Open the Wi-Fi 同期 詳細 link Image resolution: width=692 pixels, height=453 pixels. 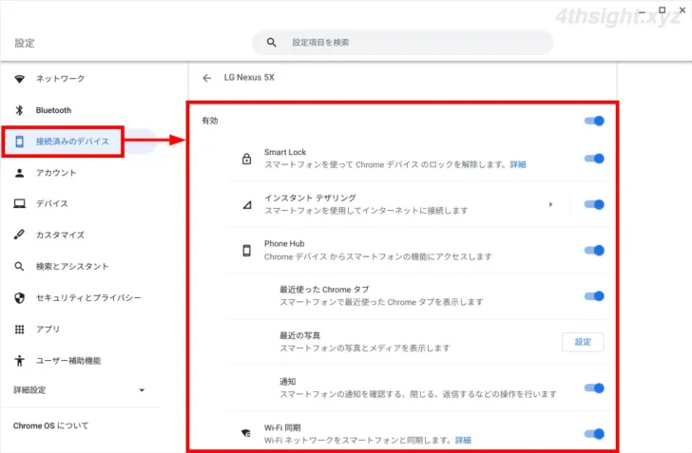click(x=463, y=441)
